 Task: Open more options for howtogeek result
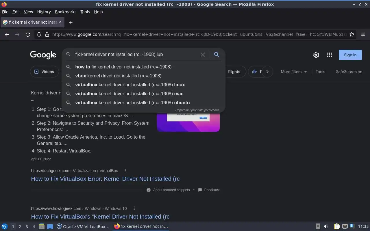click(134, 208)
